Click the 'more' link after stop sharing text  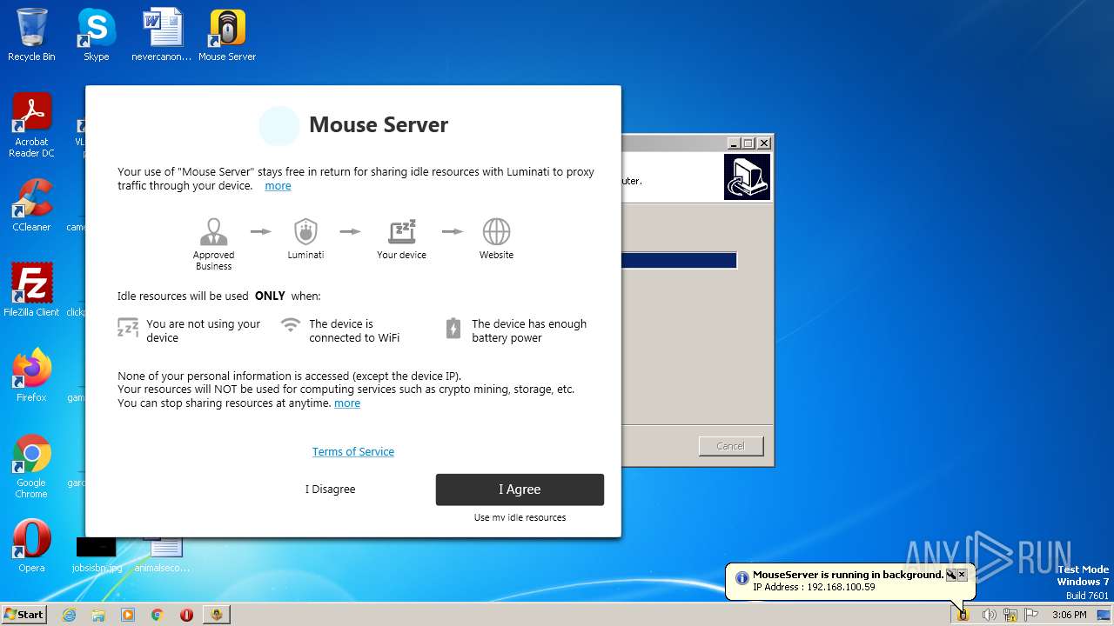coord(347,403)
